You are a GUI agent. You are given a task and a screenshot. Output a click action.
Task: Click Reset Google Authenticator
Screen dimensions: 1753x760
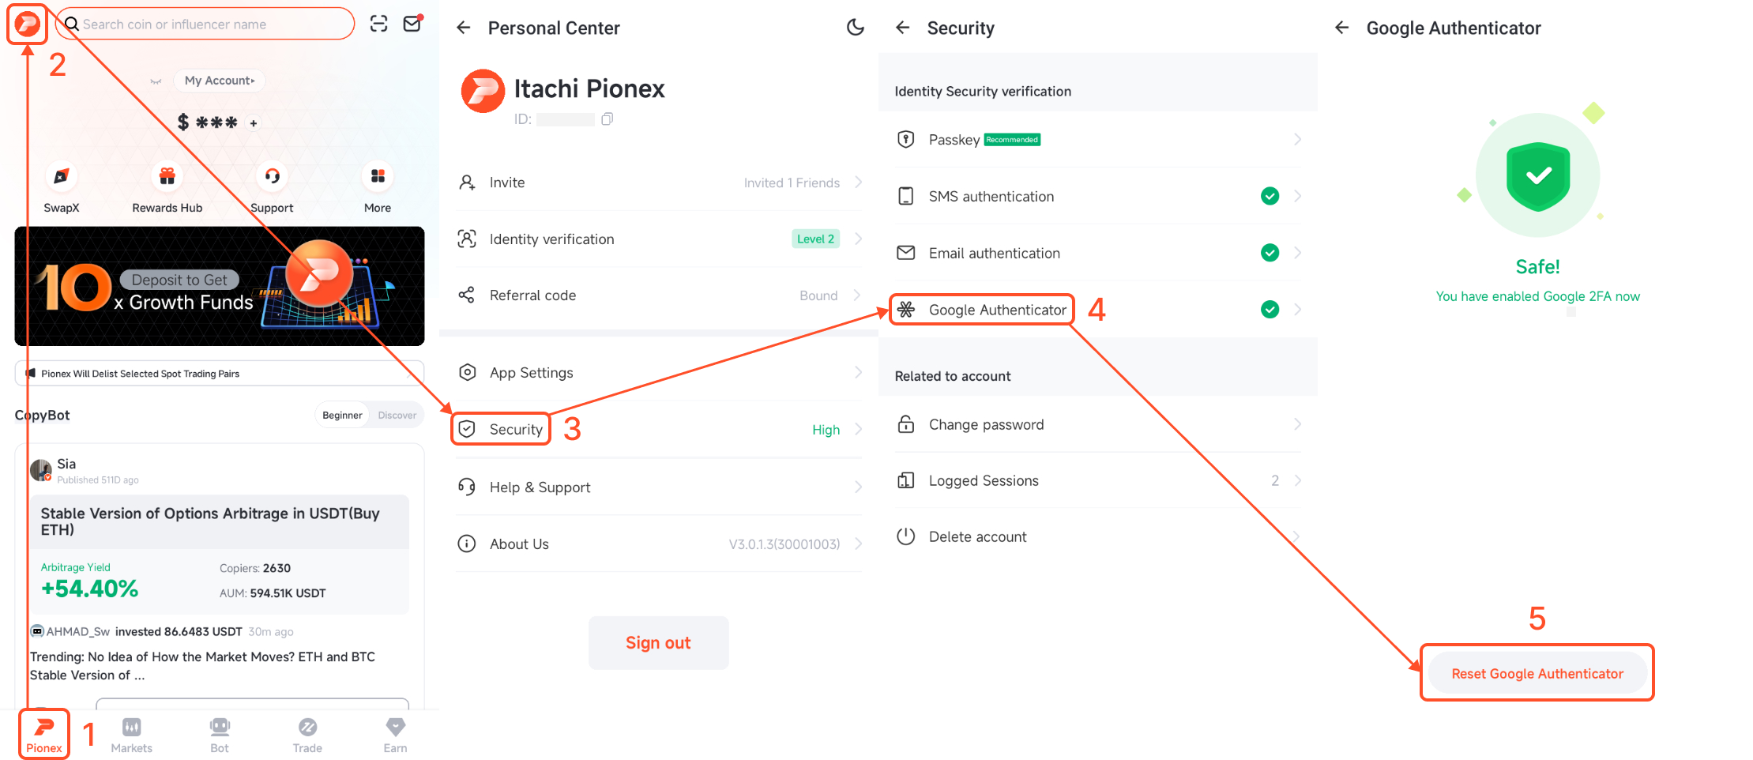pyautogui.click(x=1537, y=673)
